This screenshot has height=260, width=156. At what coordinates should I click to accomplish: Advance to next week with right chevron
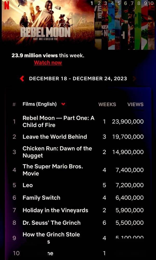click(134, 78)
